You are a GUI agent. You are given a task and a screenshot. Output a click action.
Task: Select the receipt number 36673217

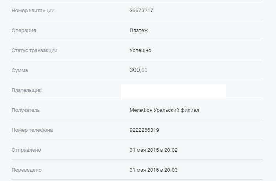tap(142, 10)
